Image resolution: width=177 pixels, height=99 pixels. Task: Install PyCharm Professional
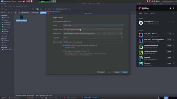pyautogui.click(x=169, y=46)
